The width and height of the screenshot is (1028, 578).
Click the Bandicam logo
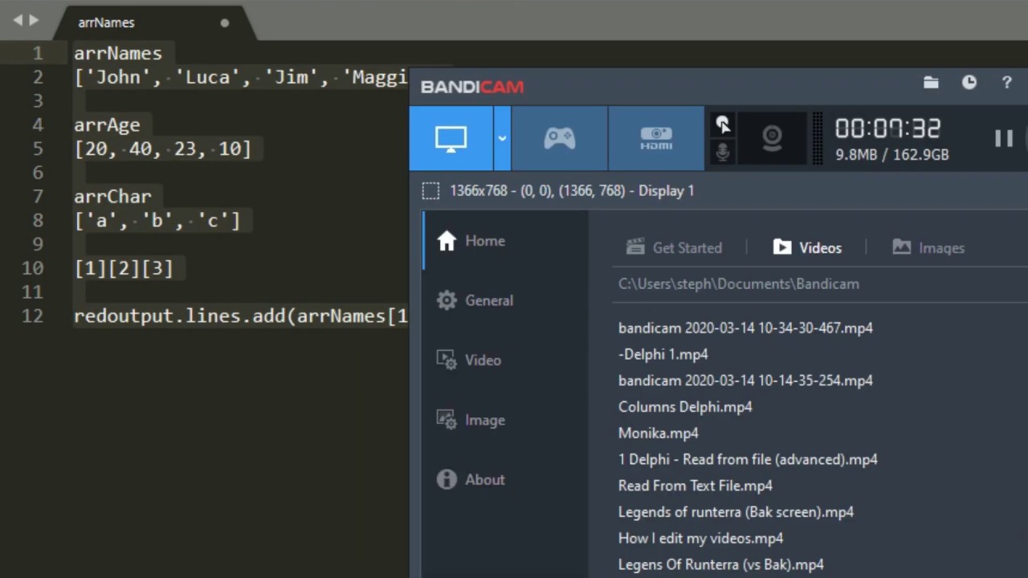tap(472, 87)
